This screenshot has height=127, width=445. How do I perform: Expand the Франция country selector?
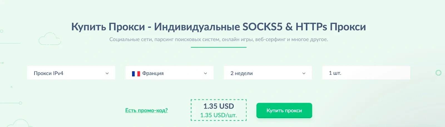[x=169, y=73]
